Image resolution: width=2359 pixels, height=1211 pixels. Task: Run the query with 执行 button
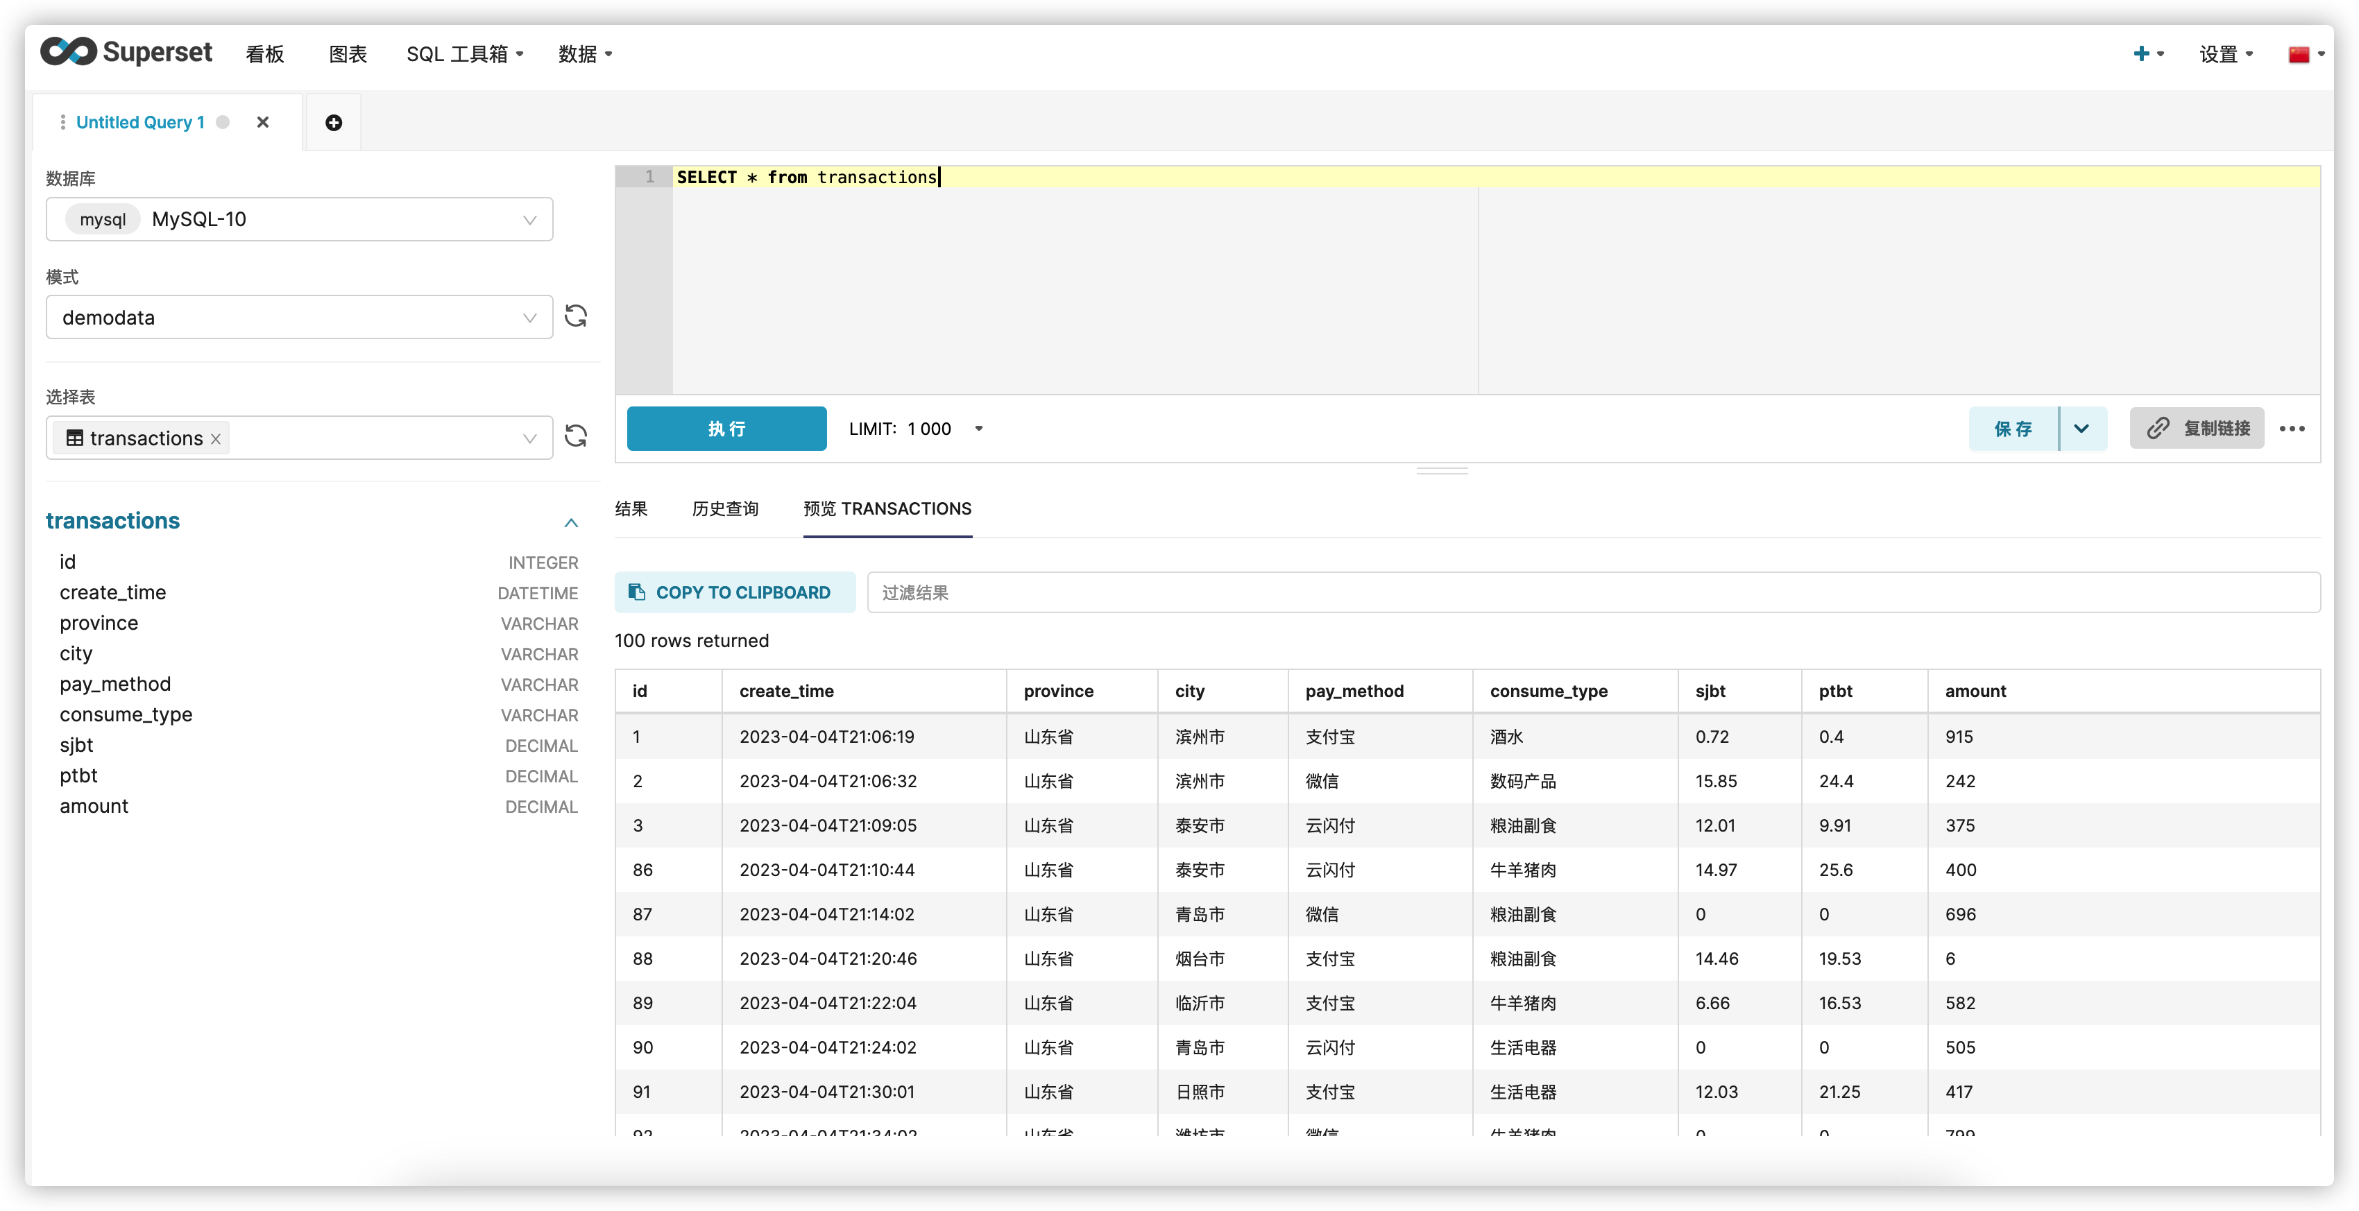coord(726,429)
